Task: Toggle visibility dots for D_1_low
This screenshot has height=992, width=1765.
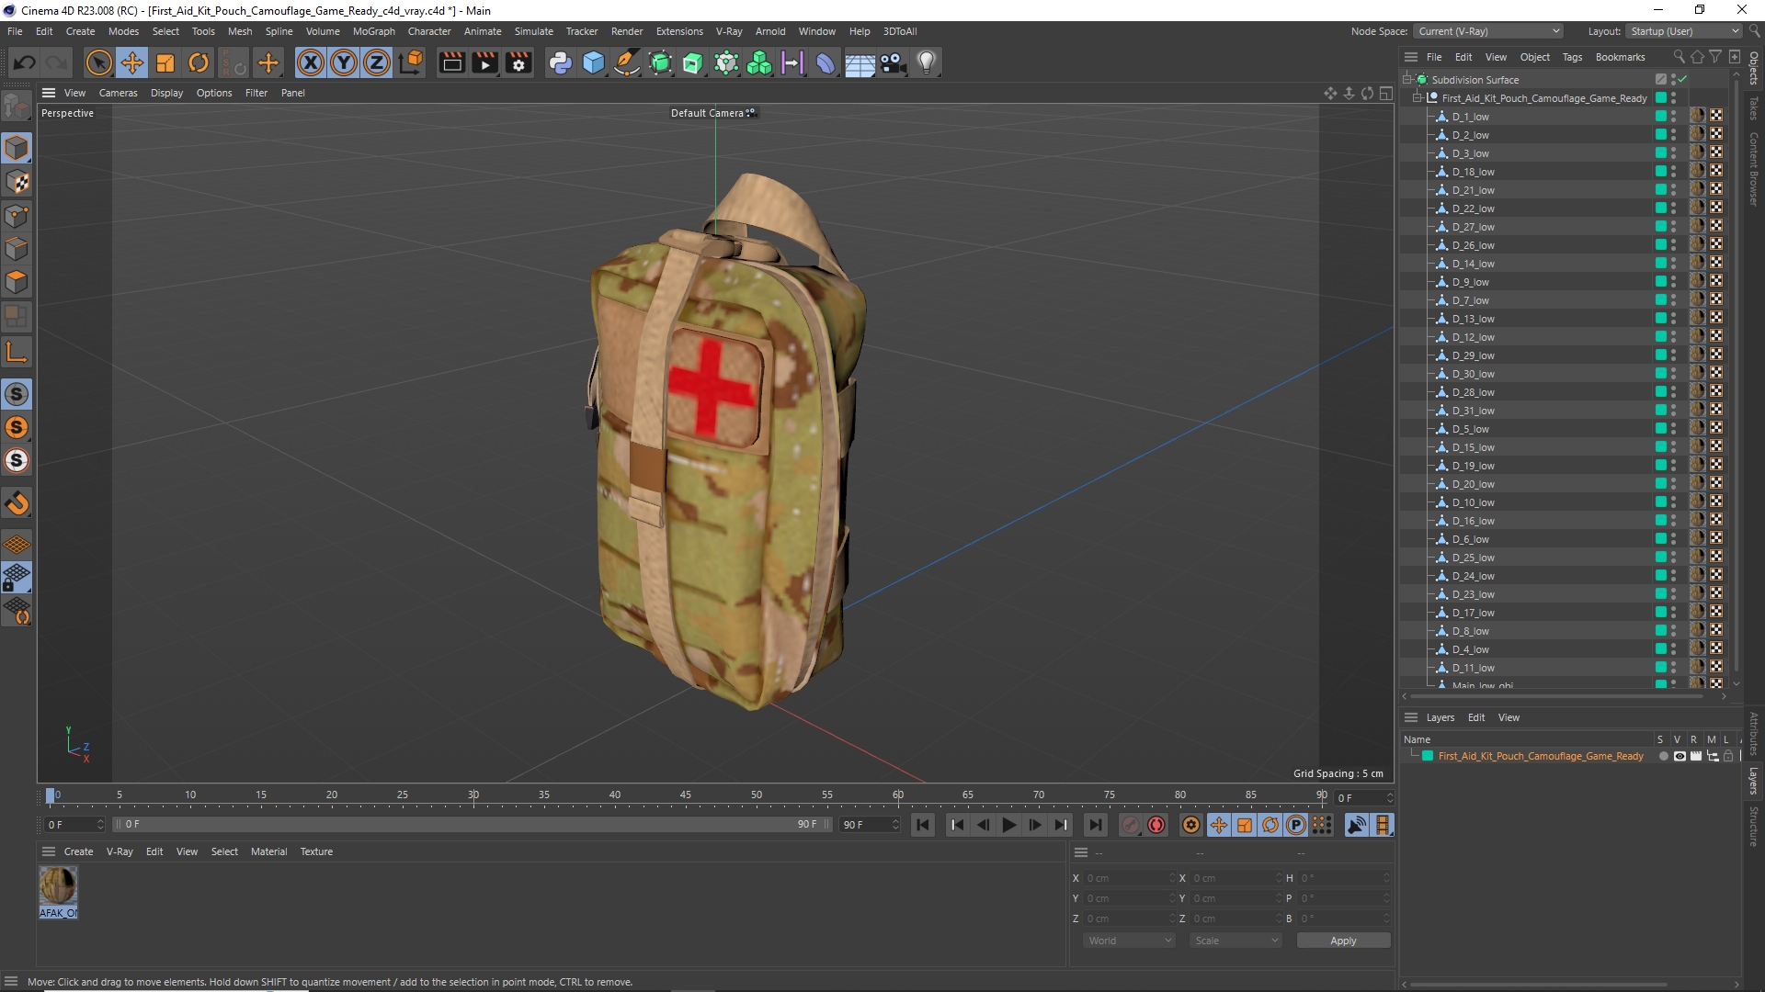Action: click(1673, 117)
